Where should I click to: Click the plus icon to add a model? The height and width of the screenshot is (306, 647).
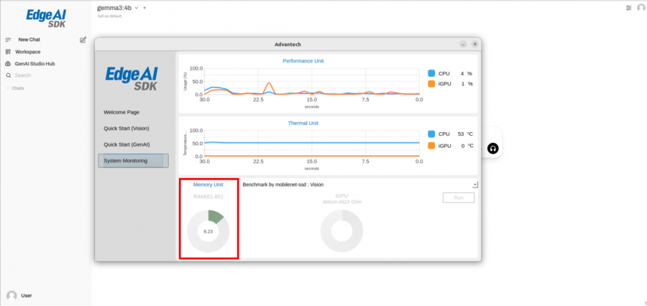pos(144,8)
